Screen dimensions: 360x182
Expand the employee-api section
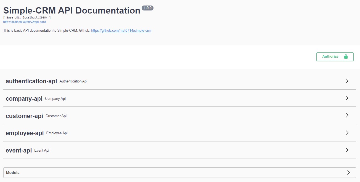[25, 133]
